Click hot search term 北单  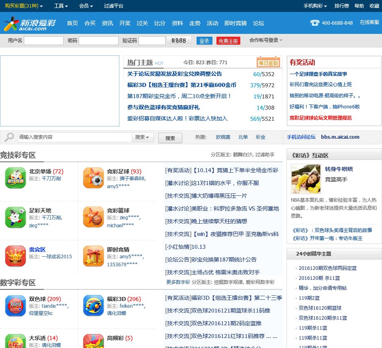click(x=243, y=137)
